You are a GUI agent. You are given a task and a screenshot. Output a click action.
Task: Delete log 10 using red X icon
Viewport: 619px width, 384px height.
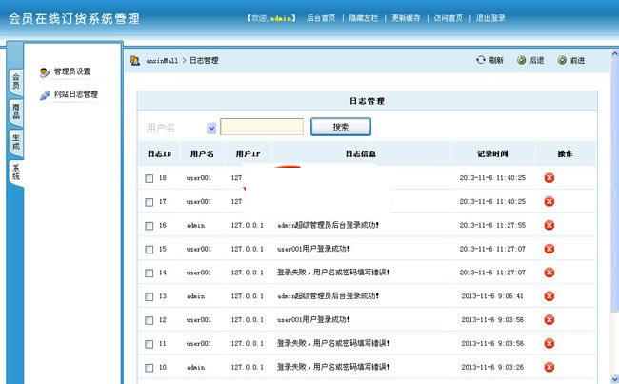click(549, 367)
